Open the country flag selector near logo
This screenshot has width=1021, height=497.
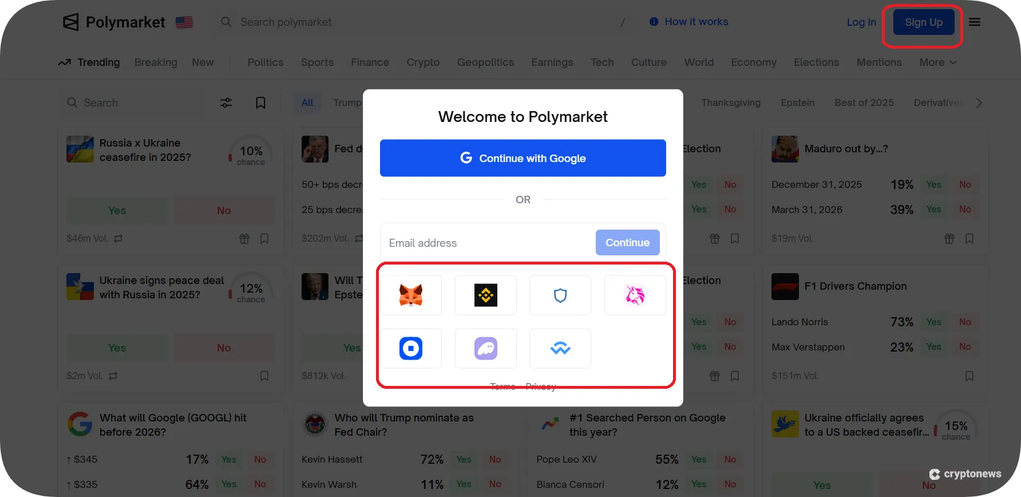tap(184, 22)
